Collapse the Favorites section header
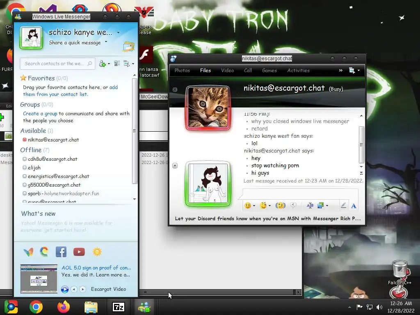Image resolution: width=420 pixels, height=315 pixels. pyautogui.click(x=44, y=78)
